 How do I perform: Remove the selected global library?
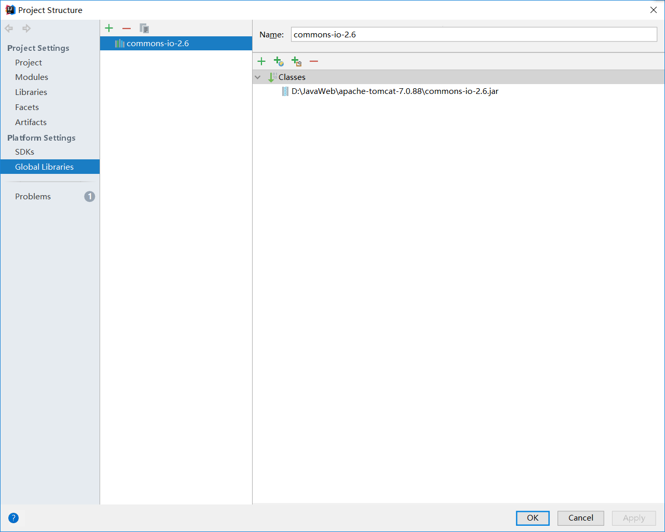(127, 28)
